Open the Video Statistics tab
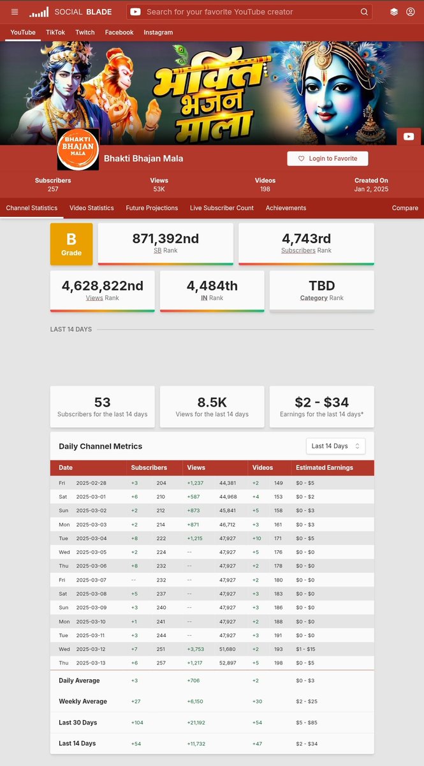 coord(92,208)
